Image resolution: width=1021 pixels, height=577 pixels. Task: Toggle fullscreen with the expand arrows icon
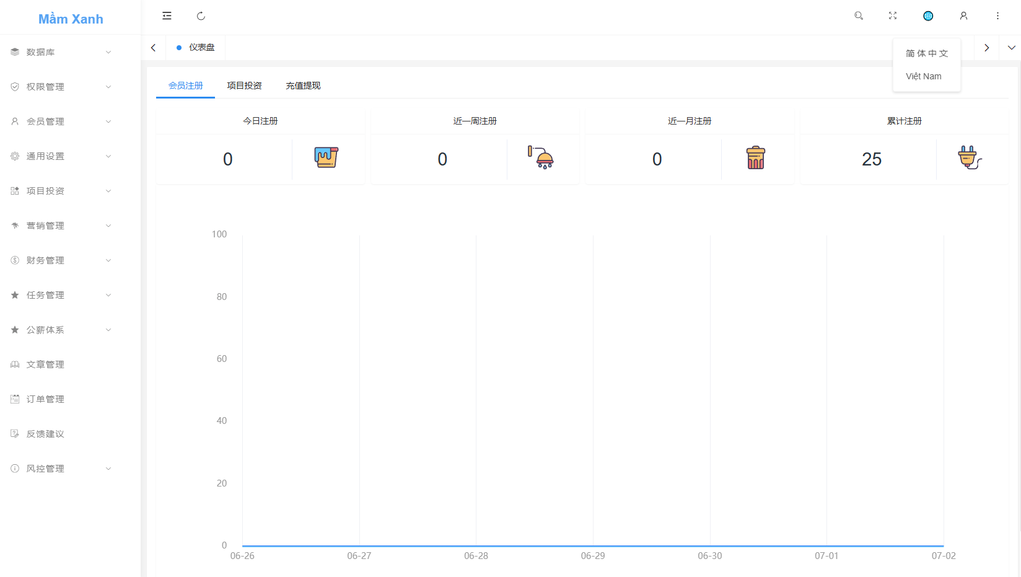point(893,16)
